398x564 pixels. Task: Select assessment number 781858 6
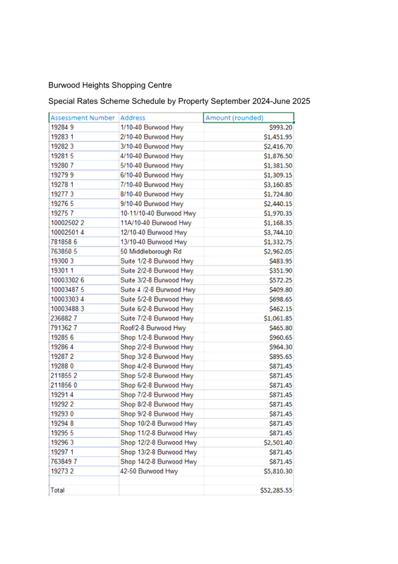[x=64, y=242]
